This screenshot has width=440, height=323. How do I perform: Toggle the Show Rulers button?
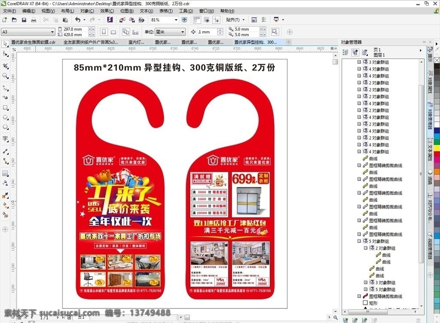(x=197, y=20)
